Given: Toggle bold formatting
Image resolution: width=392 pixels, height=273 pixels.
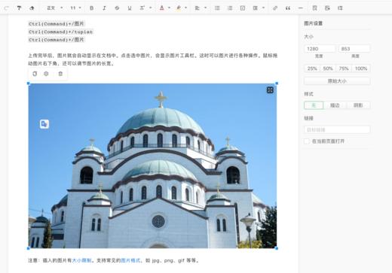Looking at the screenshot, I should pos(92,8).
